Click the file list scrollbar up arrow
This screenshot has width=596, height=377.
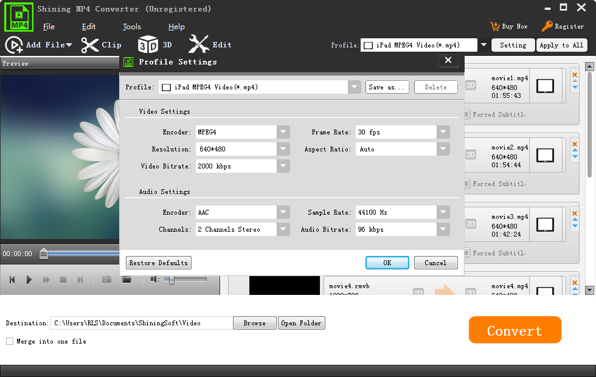589,66
